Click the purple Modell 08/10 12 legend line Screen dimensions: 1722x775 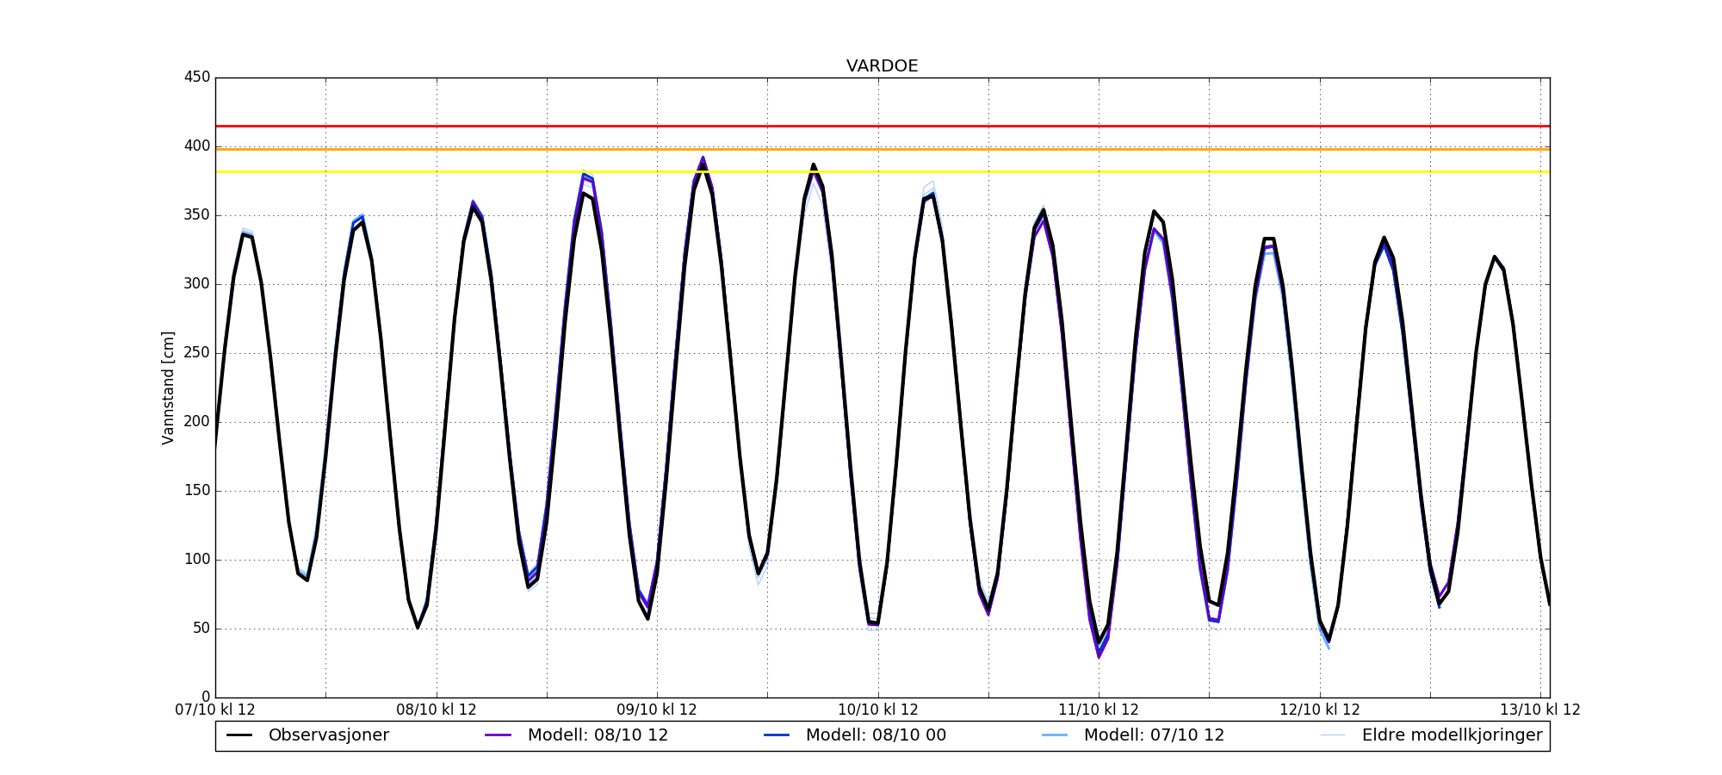click(x=499, y=735)
